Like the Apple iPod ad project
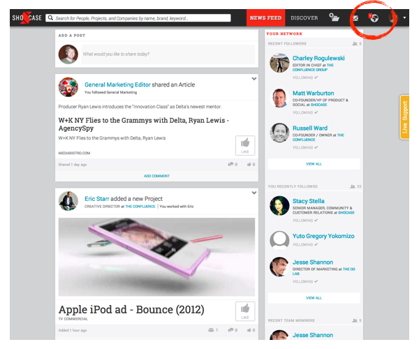Image resolution: width=419 pixels, height=349 pixels. click(x=245, y=311)
